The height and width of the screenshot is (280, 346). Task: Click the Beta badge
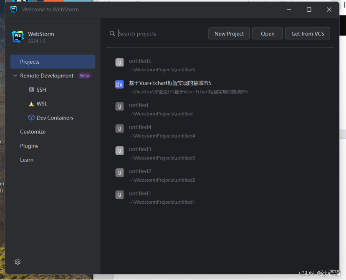point(84,75)
